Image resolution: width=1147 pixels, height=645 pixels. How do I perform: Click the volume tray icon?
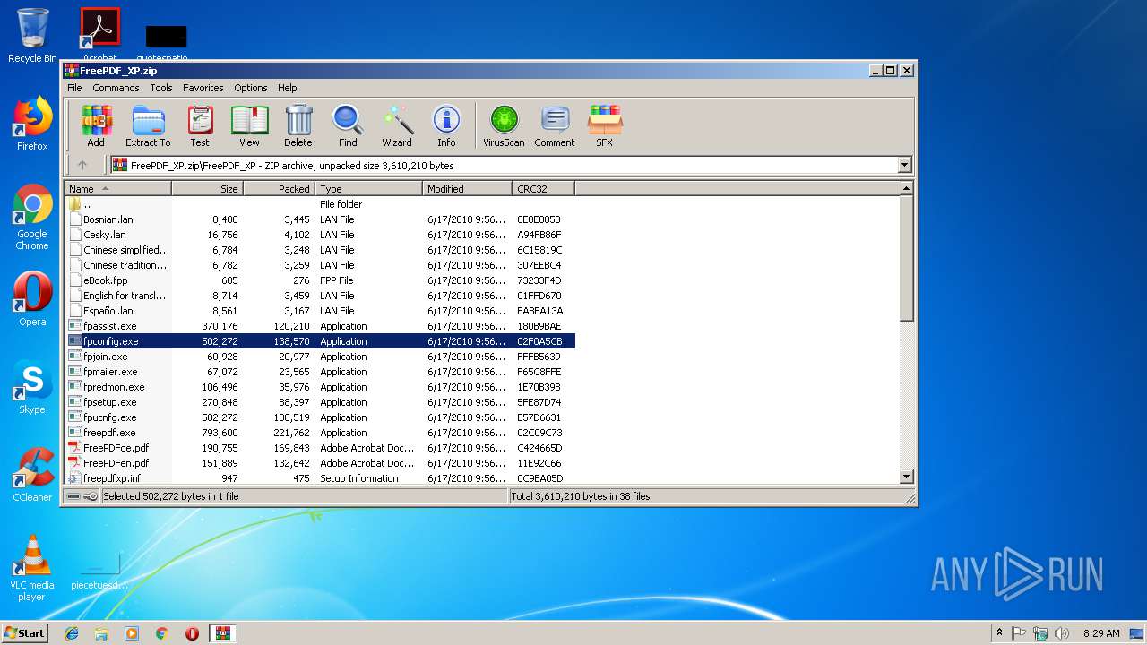point(1062,633)
